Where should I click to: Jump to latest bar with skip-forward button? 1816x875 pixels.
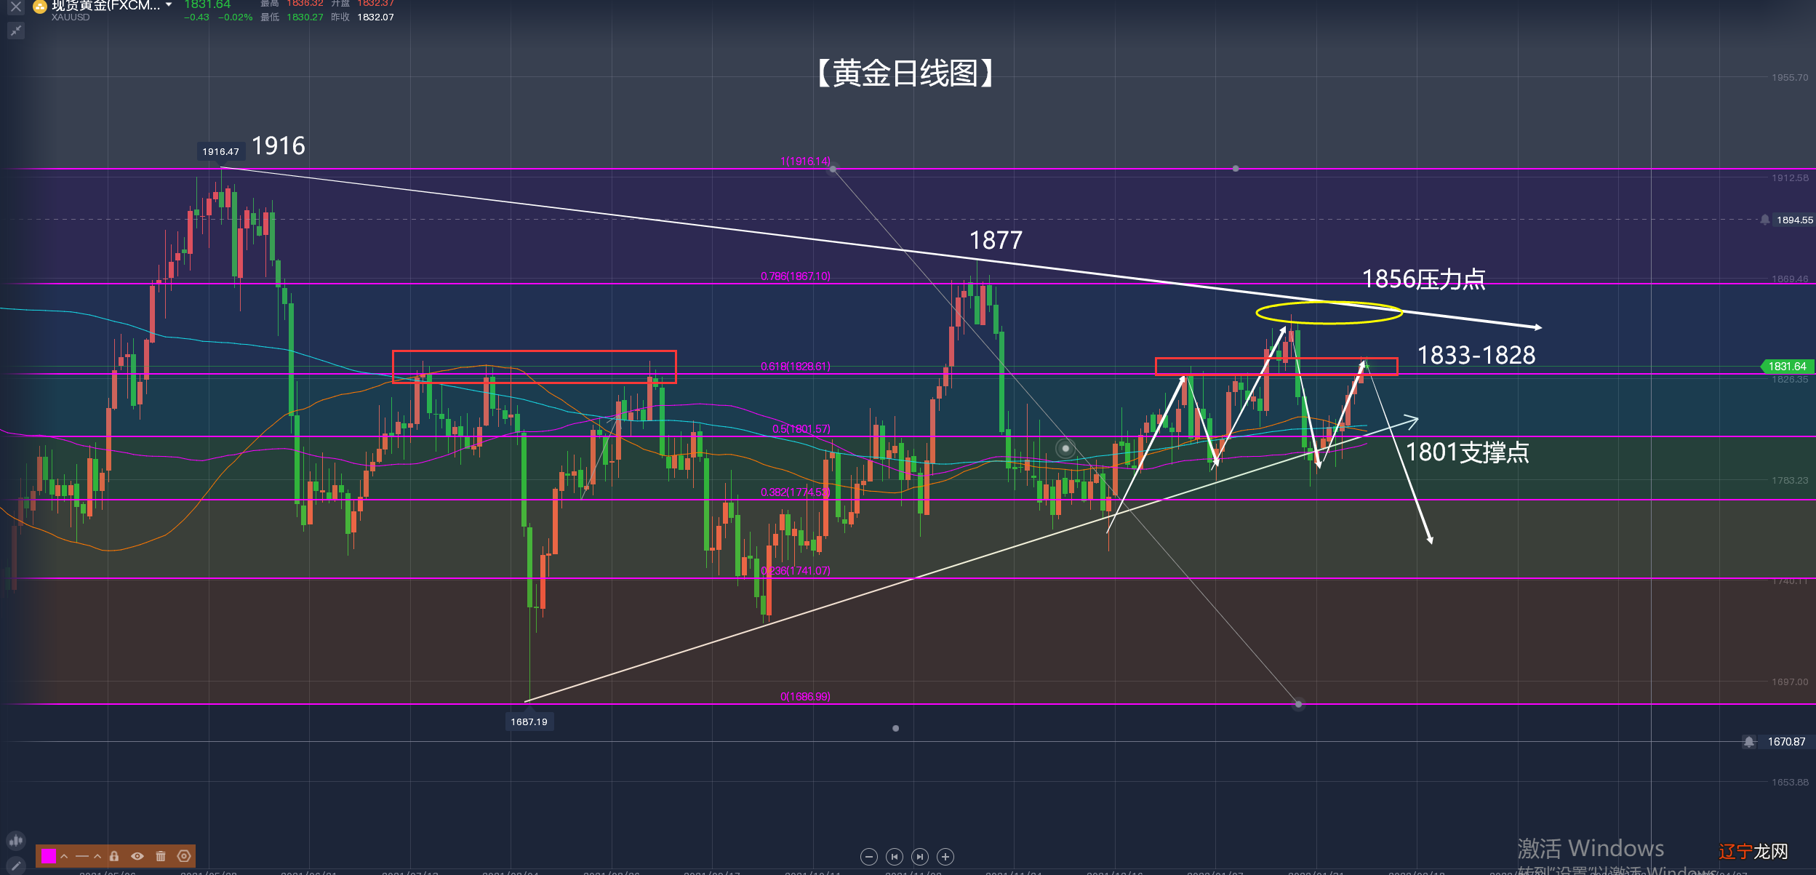click(x=920, y=857)
